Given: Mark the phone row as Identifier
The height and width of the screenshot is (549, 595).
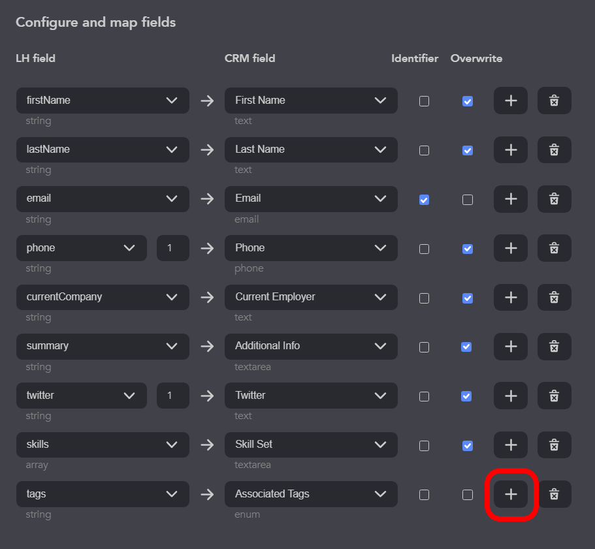Looking at the screenshot, I should click(x=424, y=249).
